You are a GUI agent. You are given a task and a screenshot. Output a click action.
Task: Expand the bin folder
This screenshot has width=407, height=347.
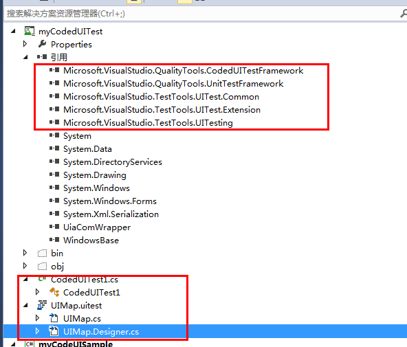[x=25, y=253]
